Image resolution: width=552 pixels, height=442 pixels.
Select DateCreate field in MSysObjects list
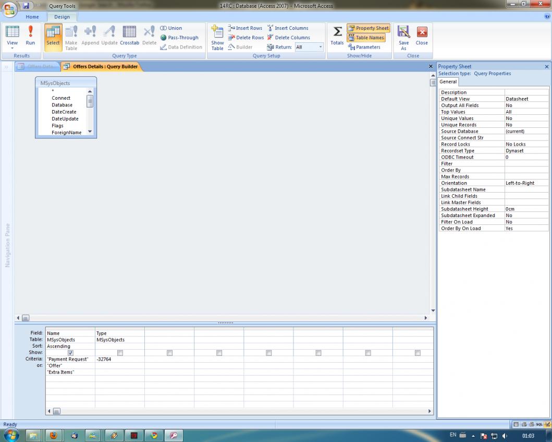64,112
